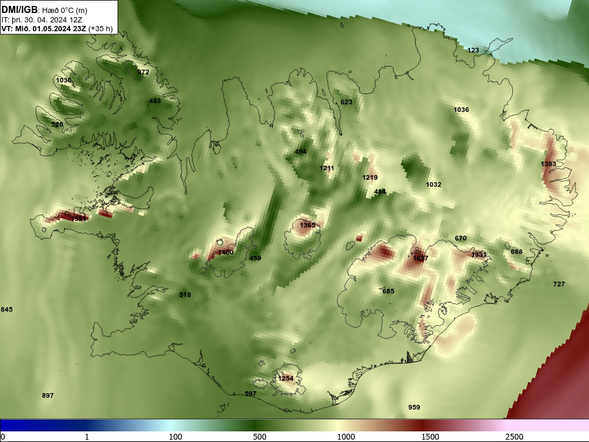The height and width of the screenshot is (442, 589).
Task: Click the dark blue end of color bar
Action: click(x=22, y=425)
